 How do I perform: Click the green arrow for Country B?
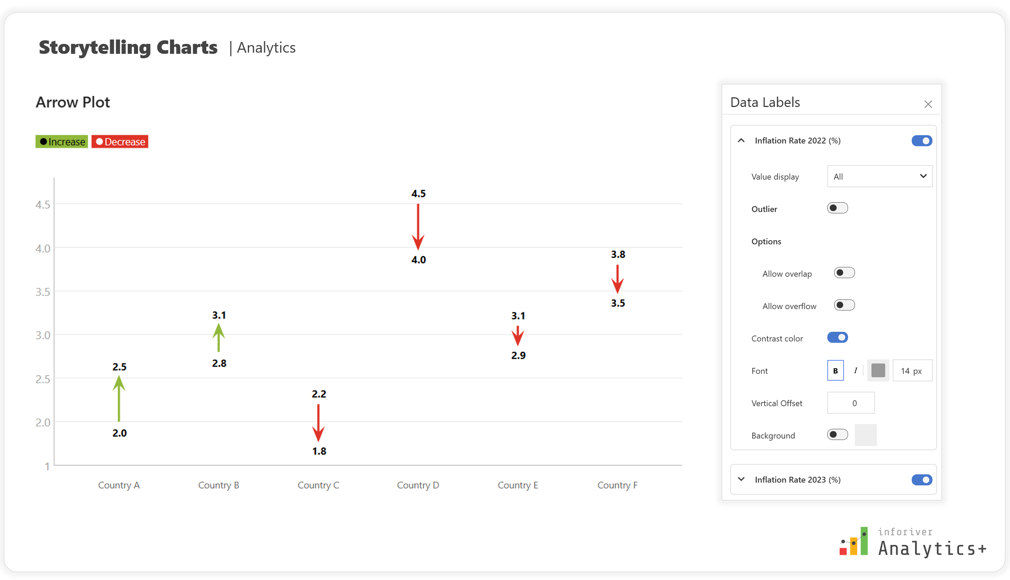(x=219, y=337)
